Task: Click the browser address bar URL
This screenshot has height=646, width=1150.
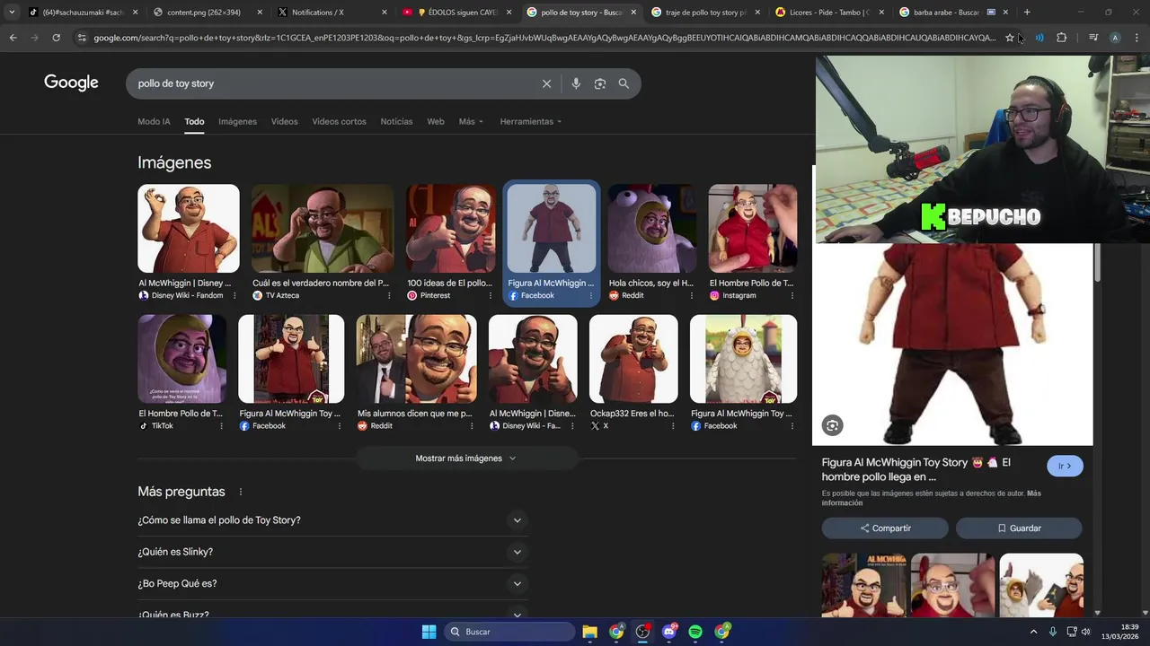Action: click(x=544, y=38)
